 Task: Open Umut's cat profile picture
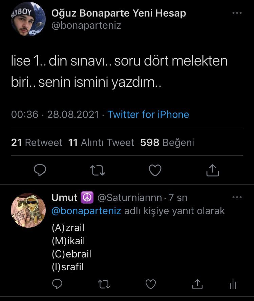pos(28,210)
